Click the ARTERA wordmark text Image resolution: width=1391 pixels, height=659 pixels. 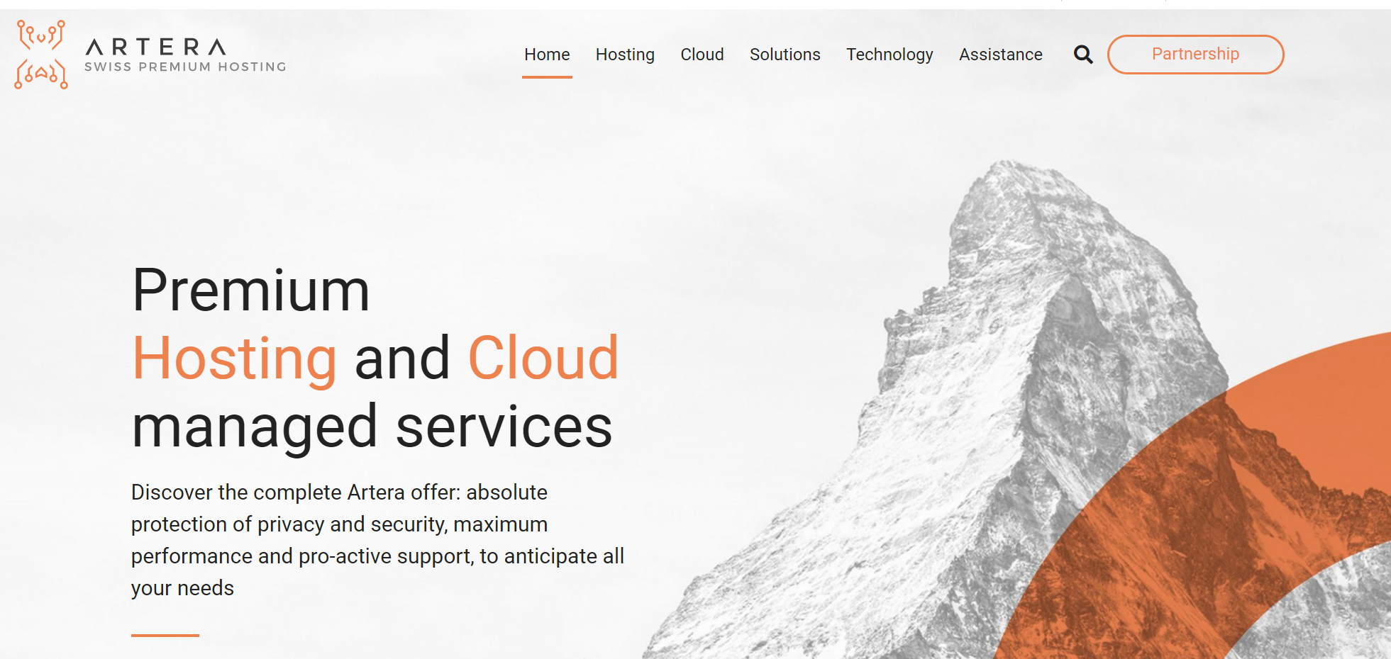156,47
